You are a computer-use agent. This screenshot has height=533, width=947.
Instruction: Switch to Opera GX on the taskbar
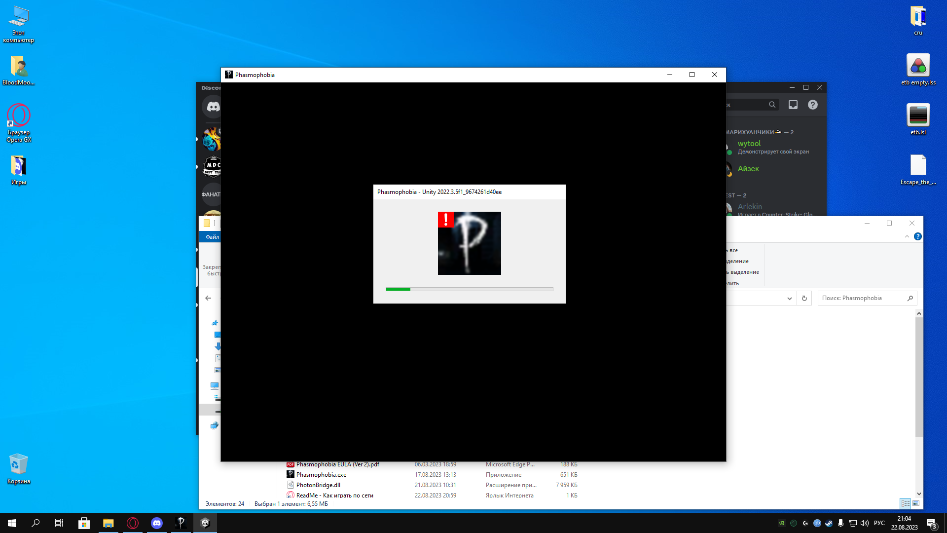tap(132, 523)
